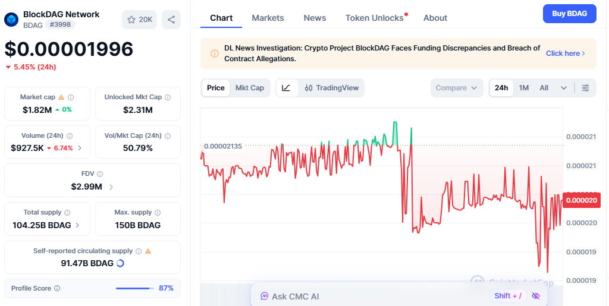The height and width of the screenshot is (306, 609).
Task: Open Market cap info icon
Action: point(71,97)
